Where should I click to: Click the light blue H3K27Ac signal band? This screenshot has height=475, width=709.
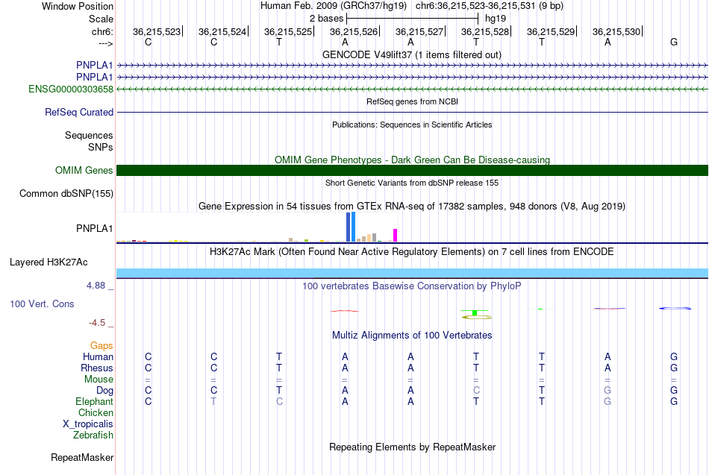click(412, 273)
